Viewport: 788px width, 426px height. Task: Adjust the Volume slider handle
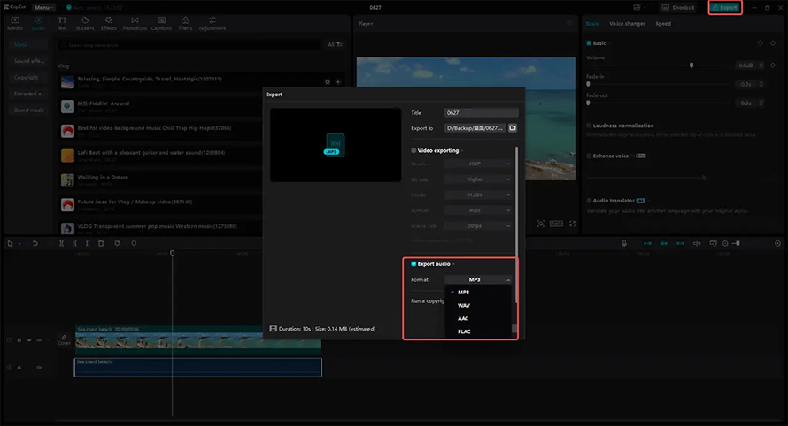coord(691,65)
